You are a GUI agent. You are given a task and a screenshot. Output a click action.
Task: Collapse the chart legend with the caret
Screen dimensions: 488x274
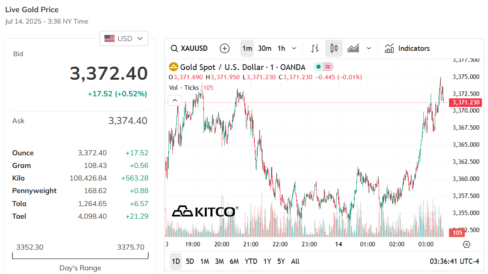pos(175,100)
